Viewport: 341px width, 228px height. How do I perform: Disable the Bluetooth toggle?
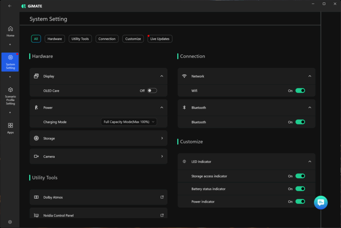(300, 122)
